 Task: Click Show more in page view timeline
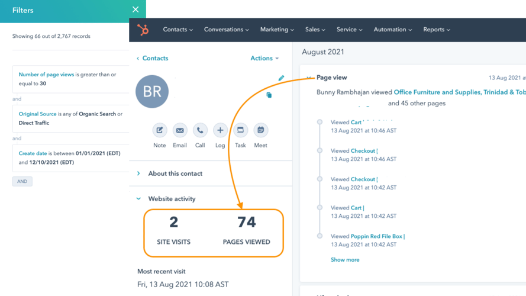(345, 260)
